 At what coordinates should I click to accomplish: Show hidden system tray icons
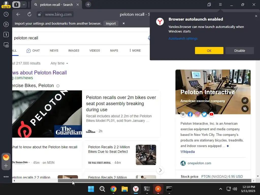click(x=221, y=189)
